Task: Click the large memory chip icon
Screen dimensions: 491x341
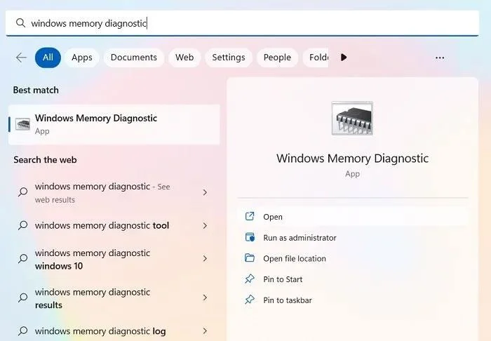Action: (352, 119)
